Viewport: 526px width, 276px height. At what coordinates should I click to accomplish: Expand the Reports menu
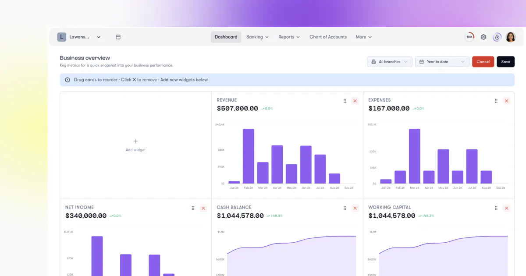[289, 37]
